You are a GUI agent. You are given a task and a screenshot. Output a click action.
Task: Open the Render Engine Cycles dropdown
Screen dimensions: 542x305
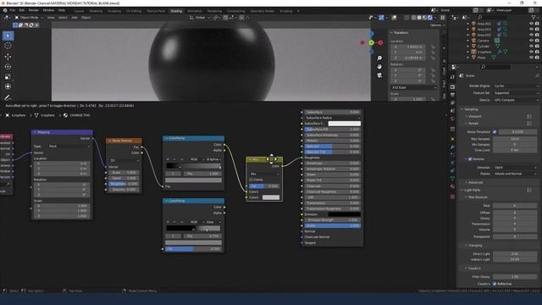click(x=516, y=86)
